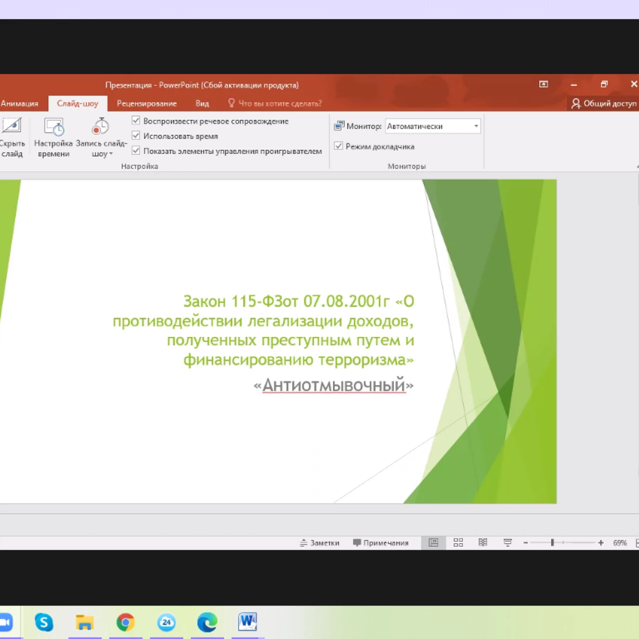Open the Слайд-шоу ribbon tab
The image size is (639, 639).
point(77,103)
